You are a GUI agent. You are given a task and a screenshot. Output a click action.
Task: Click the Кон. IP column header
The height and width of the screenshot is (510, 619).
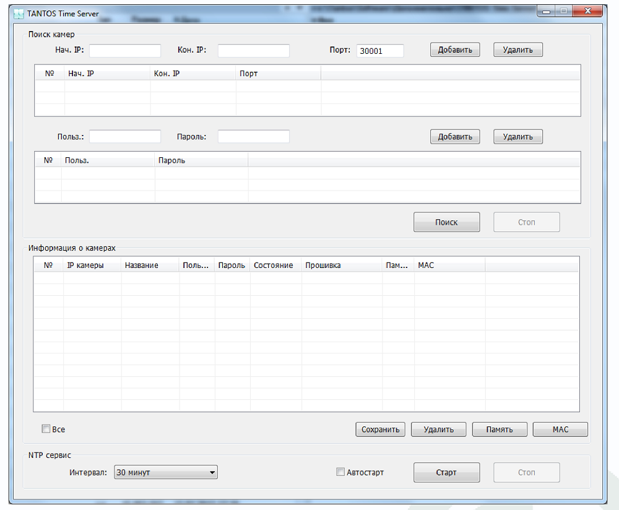[193, 74]
